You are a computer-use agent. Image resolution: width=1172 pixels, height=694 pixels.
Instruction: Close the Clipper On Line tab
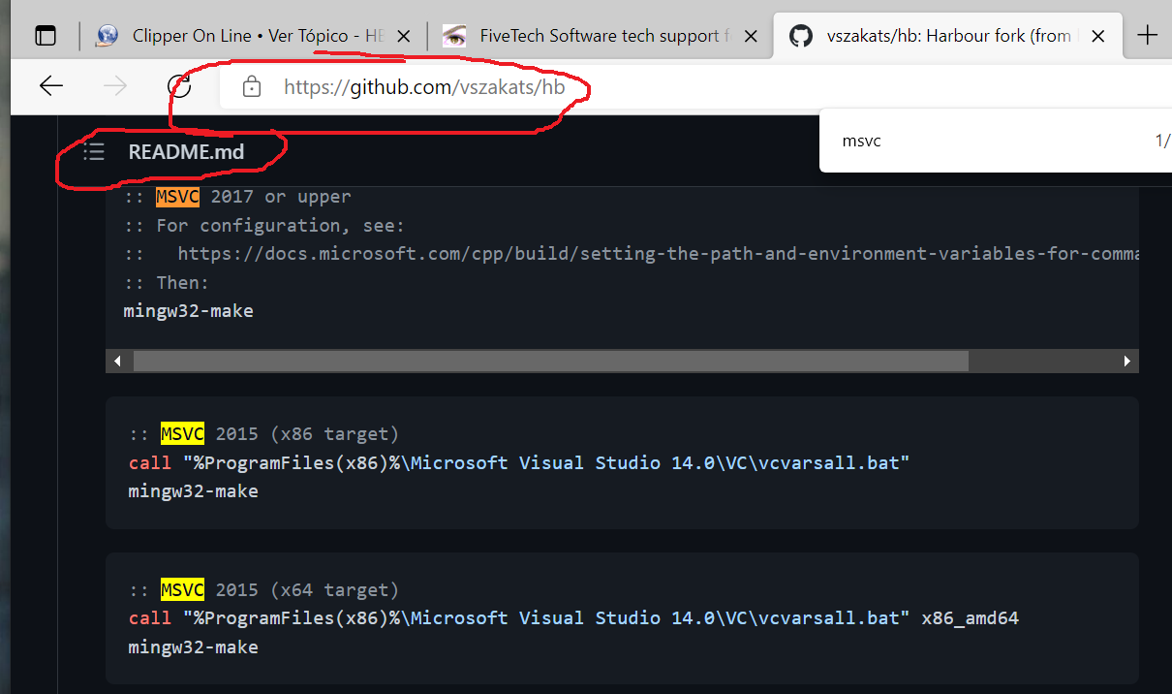pyautogui.click(x=404, y=36)
